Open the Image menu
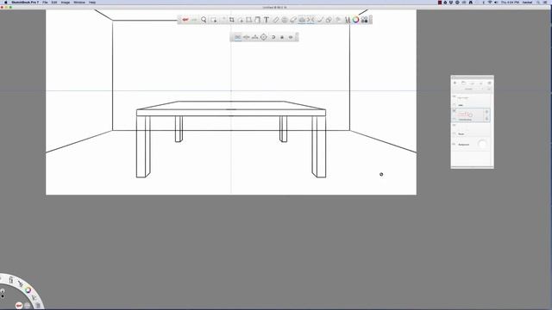This screenshot has width=552, height=310. click(66, 2)
